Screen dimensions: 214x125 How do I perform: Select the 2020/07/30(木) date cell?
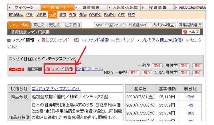point(140,105)
